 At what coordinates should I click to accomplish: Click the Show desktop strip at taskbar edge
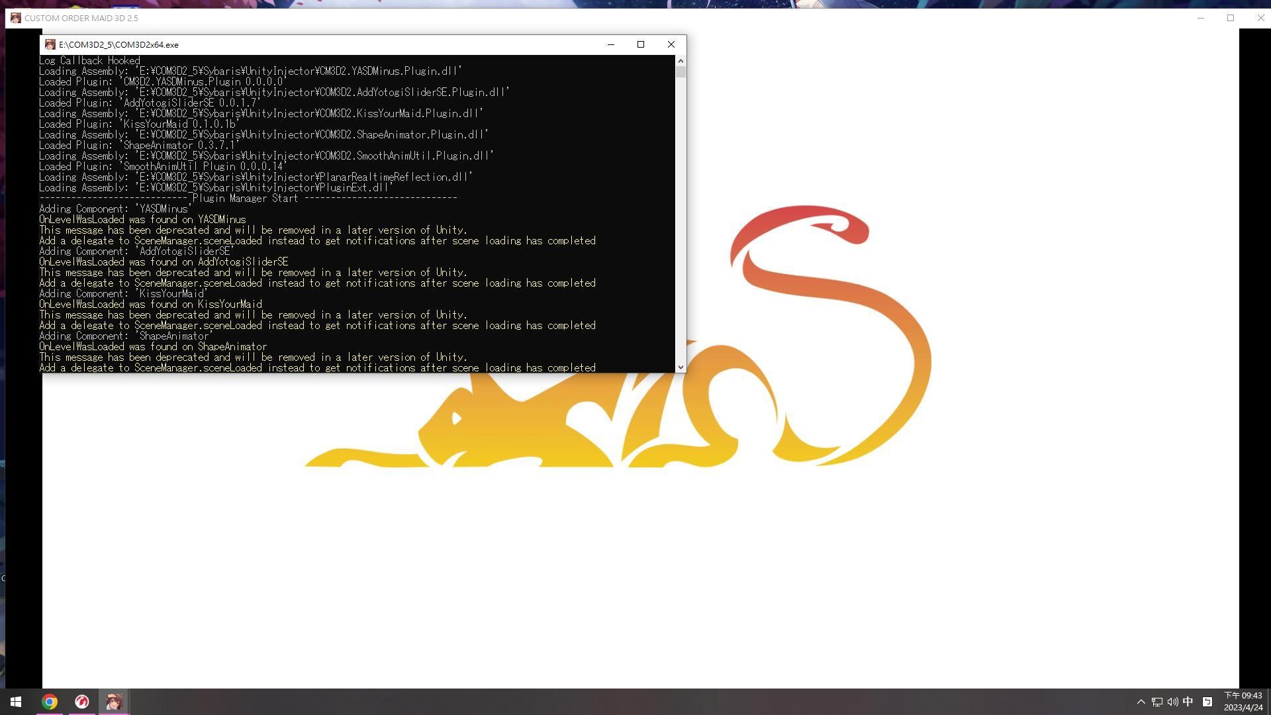click(1269, 702)
